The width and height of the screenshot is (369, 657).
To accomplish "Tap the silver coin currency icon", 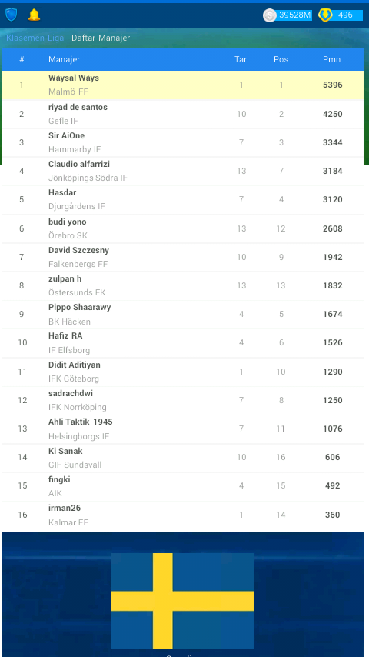I will [270, 15].
